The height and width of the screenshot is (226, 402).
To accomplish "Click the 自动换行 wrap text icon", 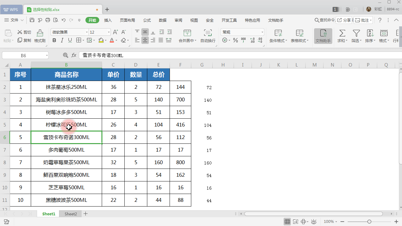I will (x=208, y=35).
